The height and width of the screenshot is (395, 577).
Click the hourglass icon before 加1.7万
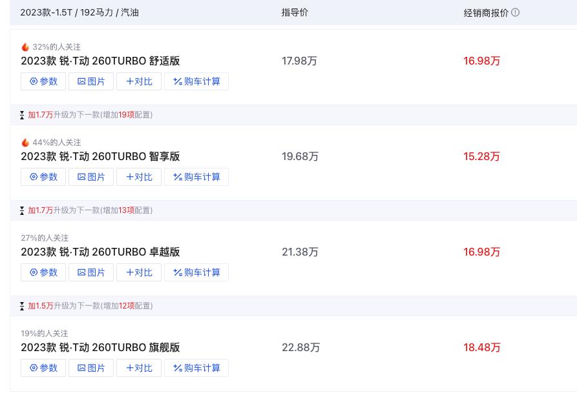[x=22, y=115]
